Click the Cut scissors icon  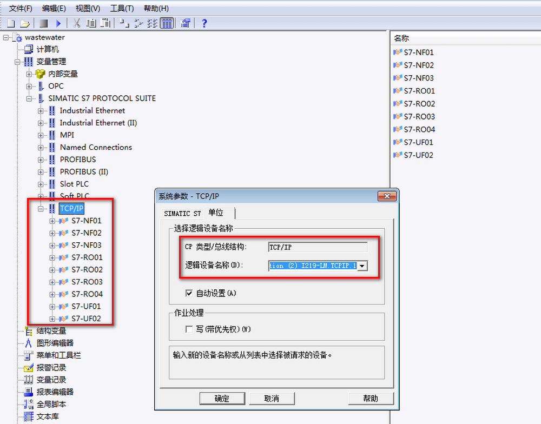[x=77, y=23]
